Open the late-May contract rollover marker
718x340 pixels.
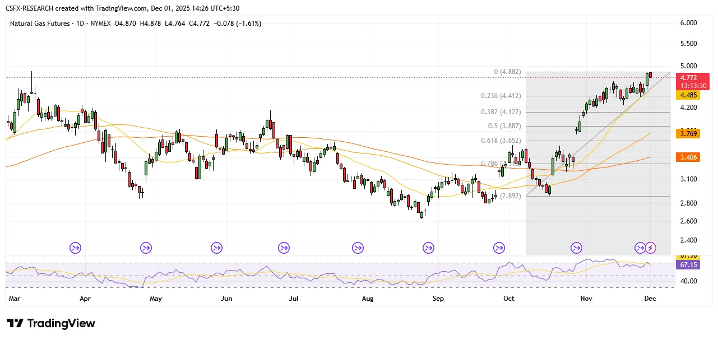pyautogui.click(x=217, y=248)
